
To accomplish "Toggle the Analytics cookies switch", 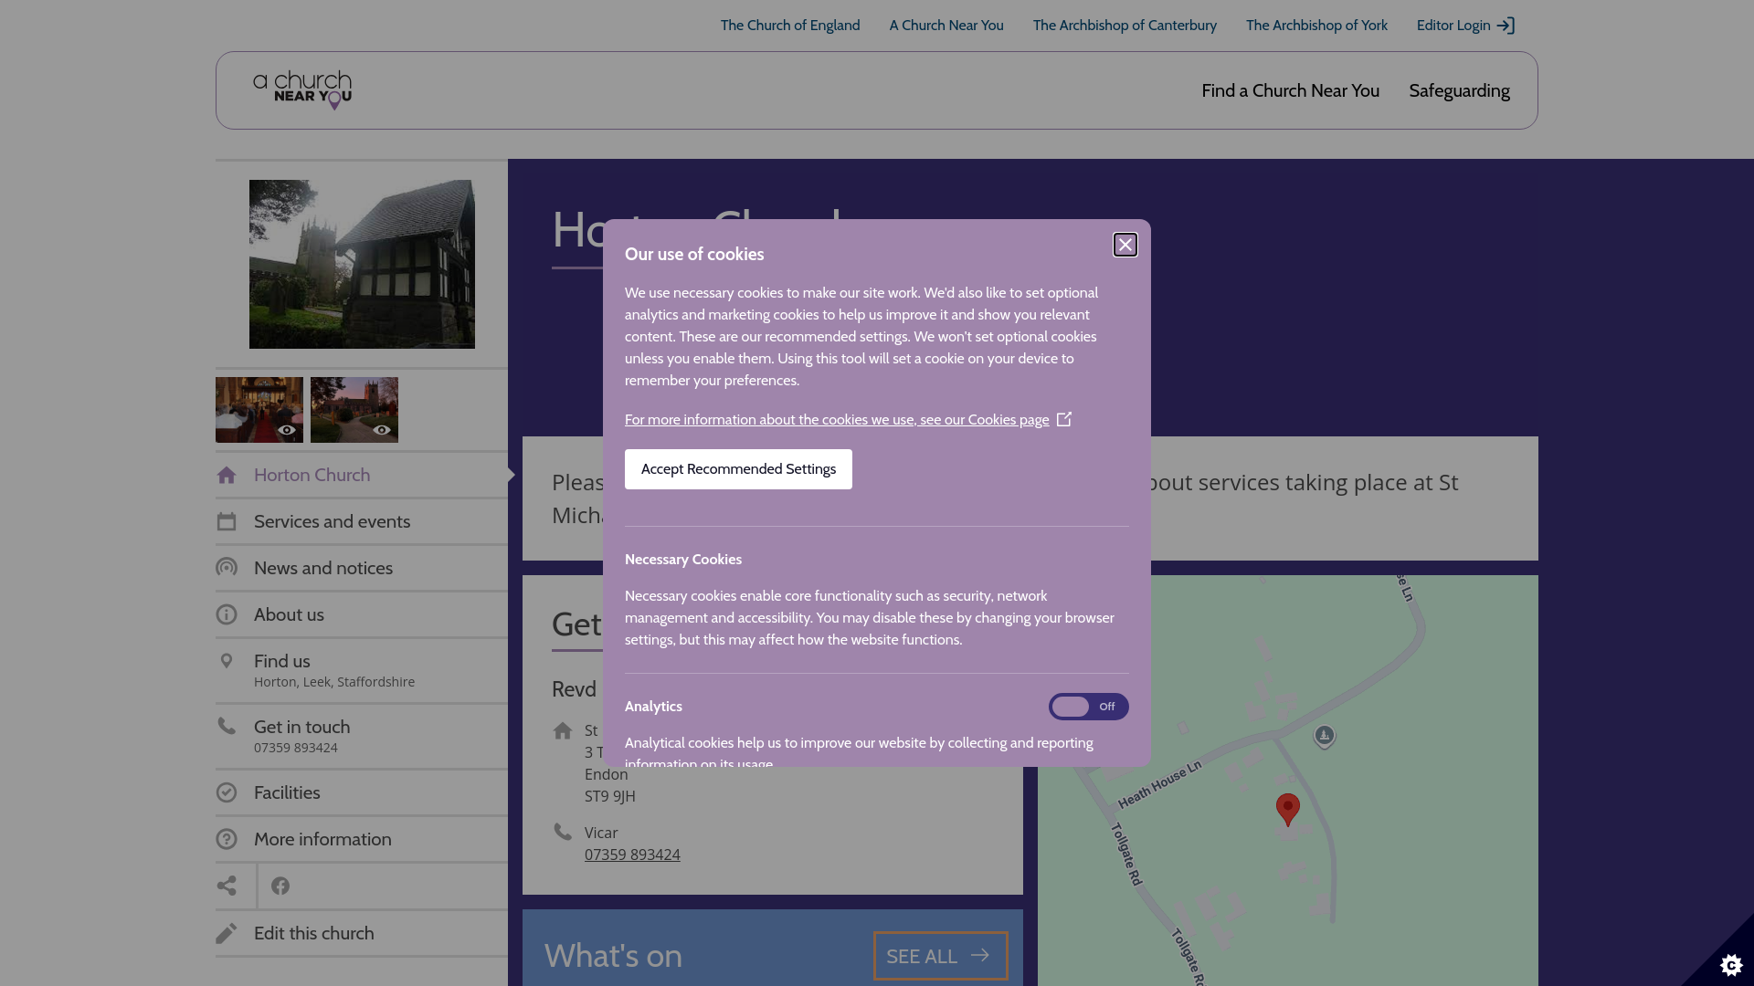I will [x=1088, y=707].
